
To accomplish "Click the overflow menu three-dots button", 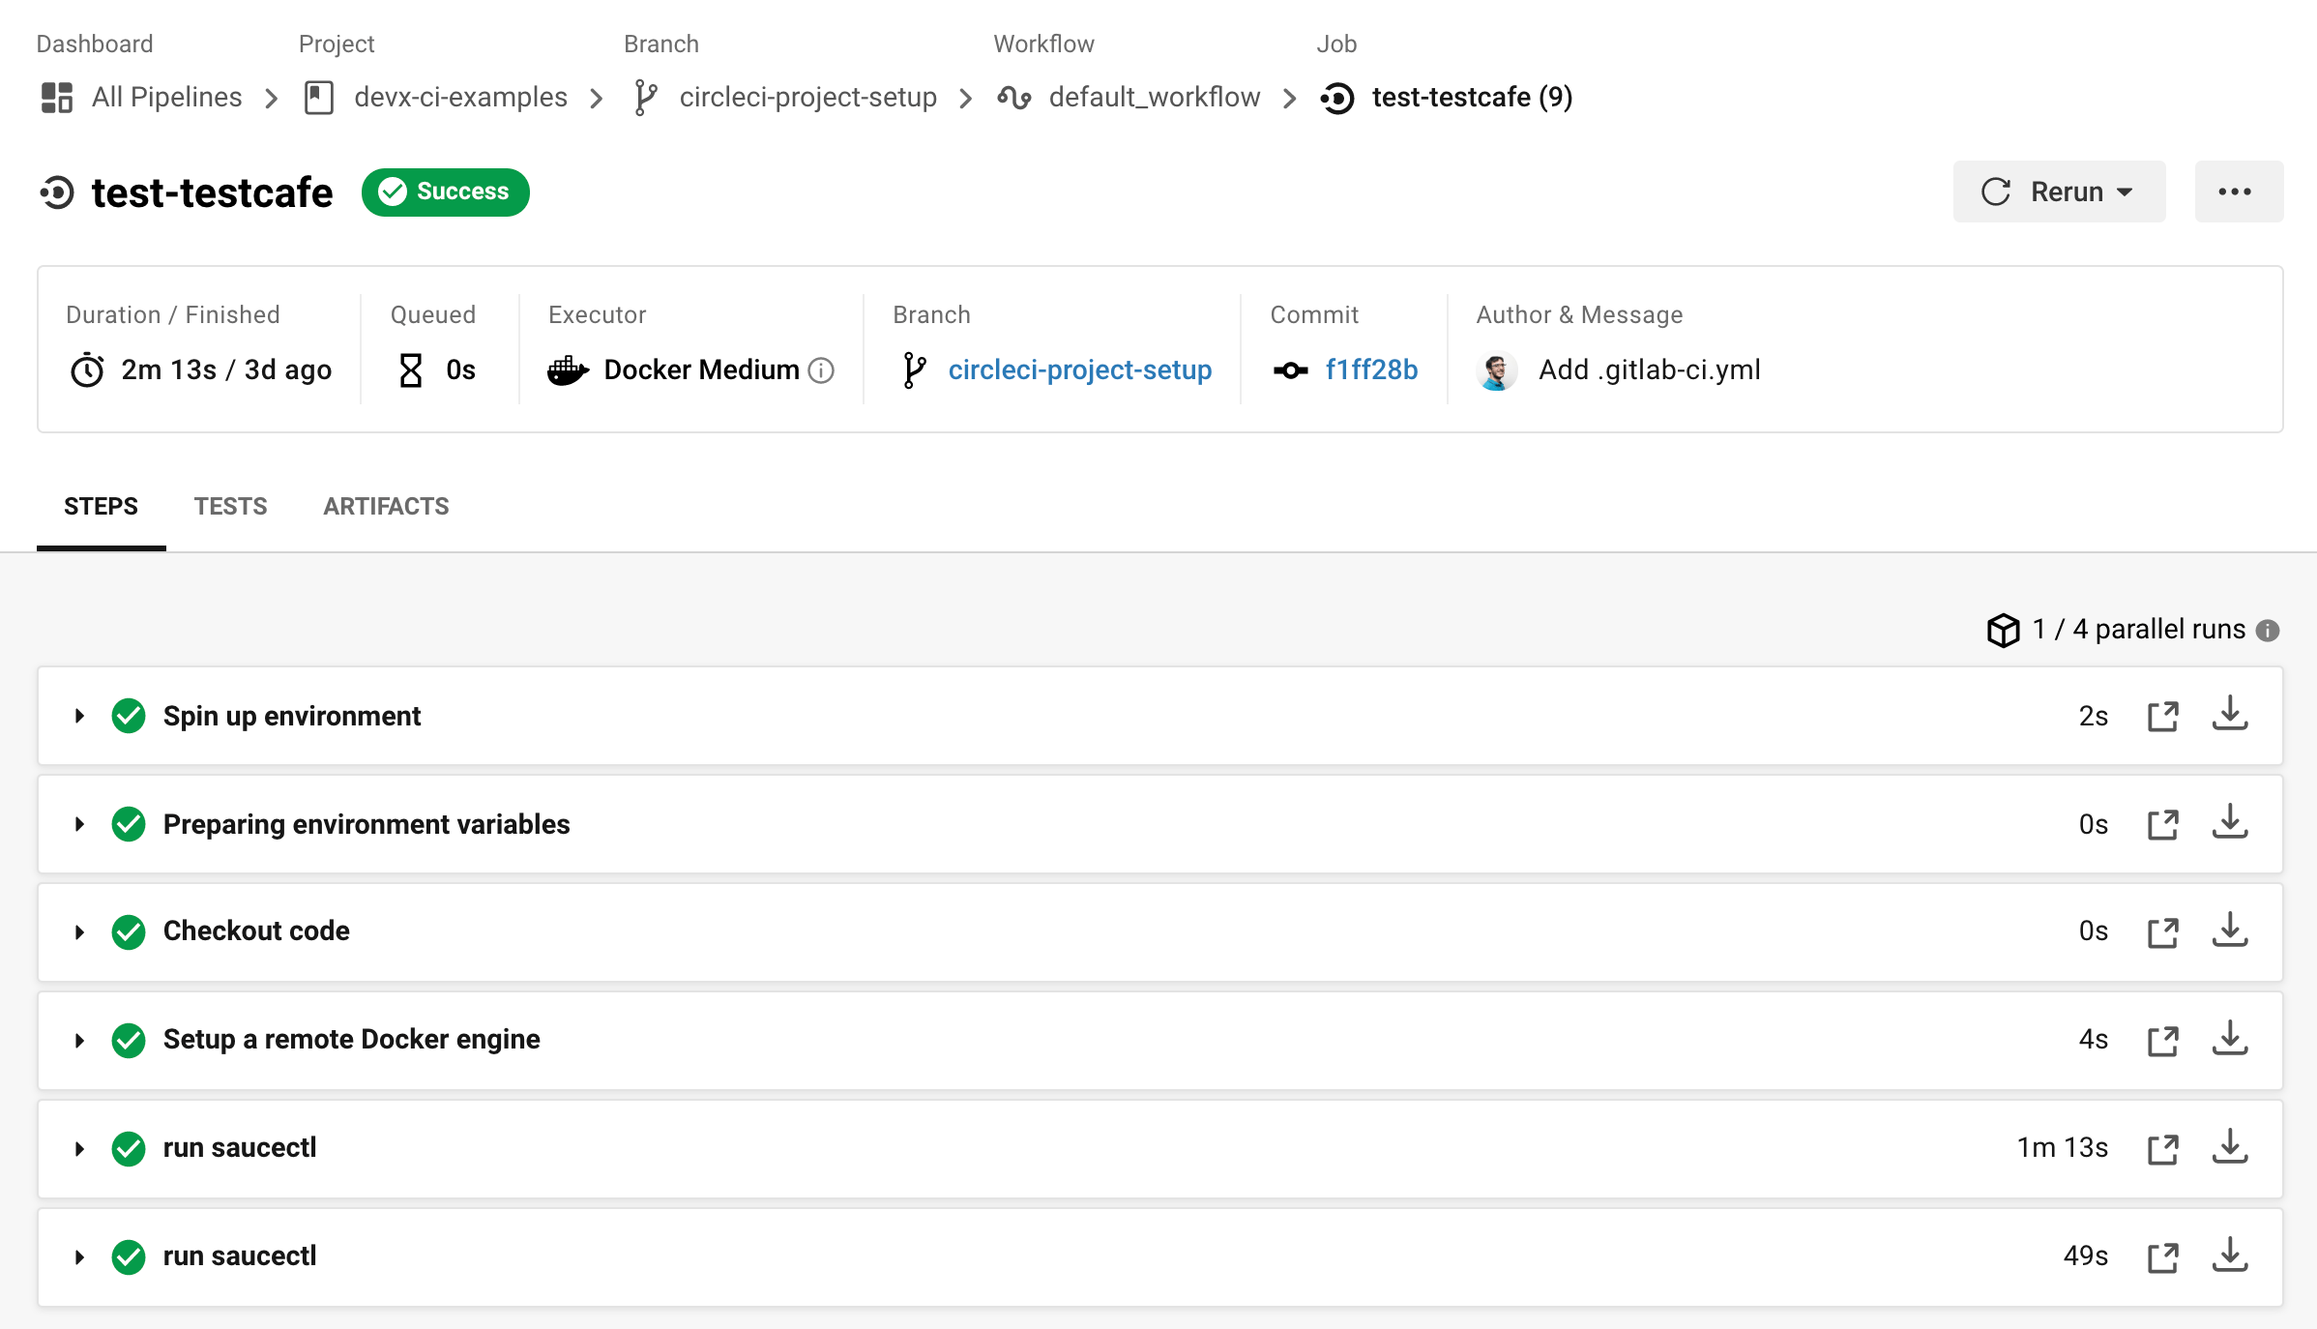I will pyautogui.click(x=2234, y=191).
